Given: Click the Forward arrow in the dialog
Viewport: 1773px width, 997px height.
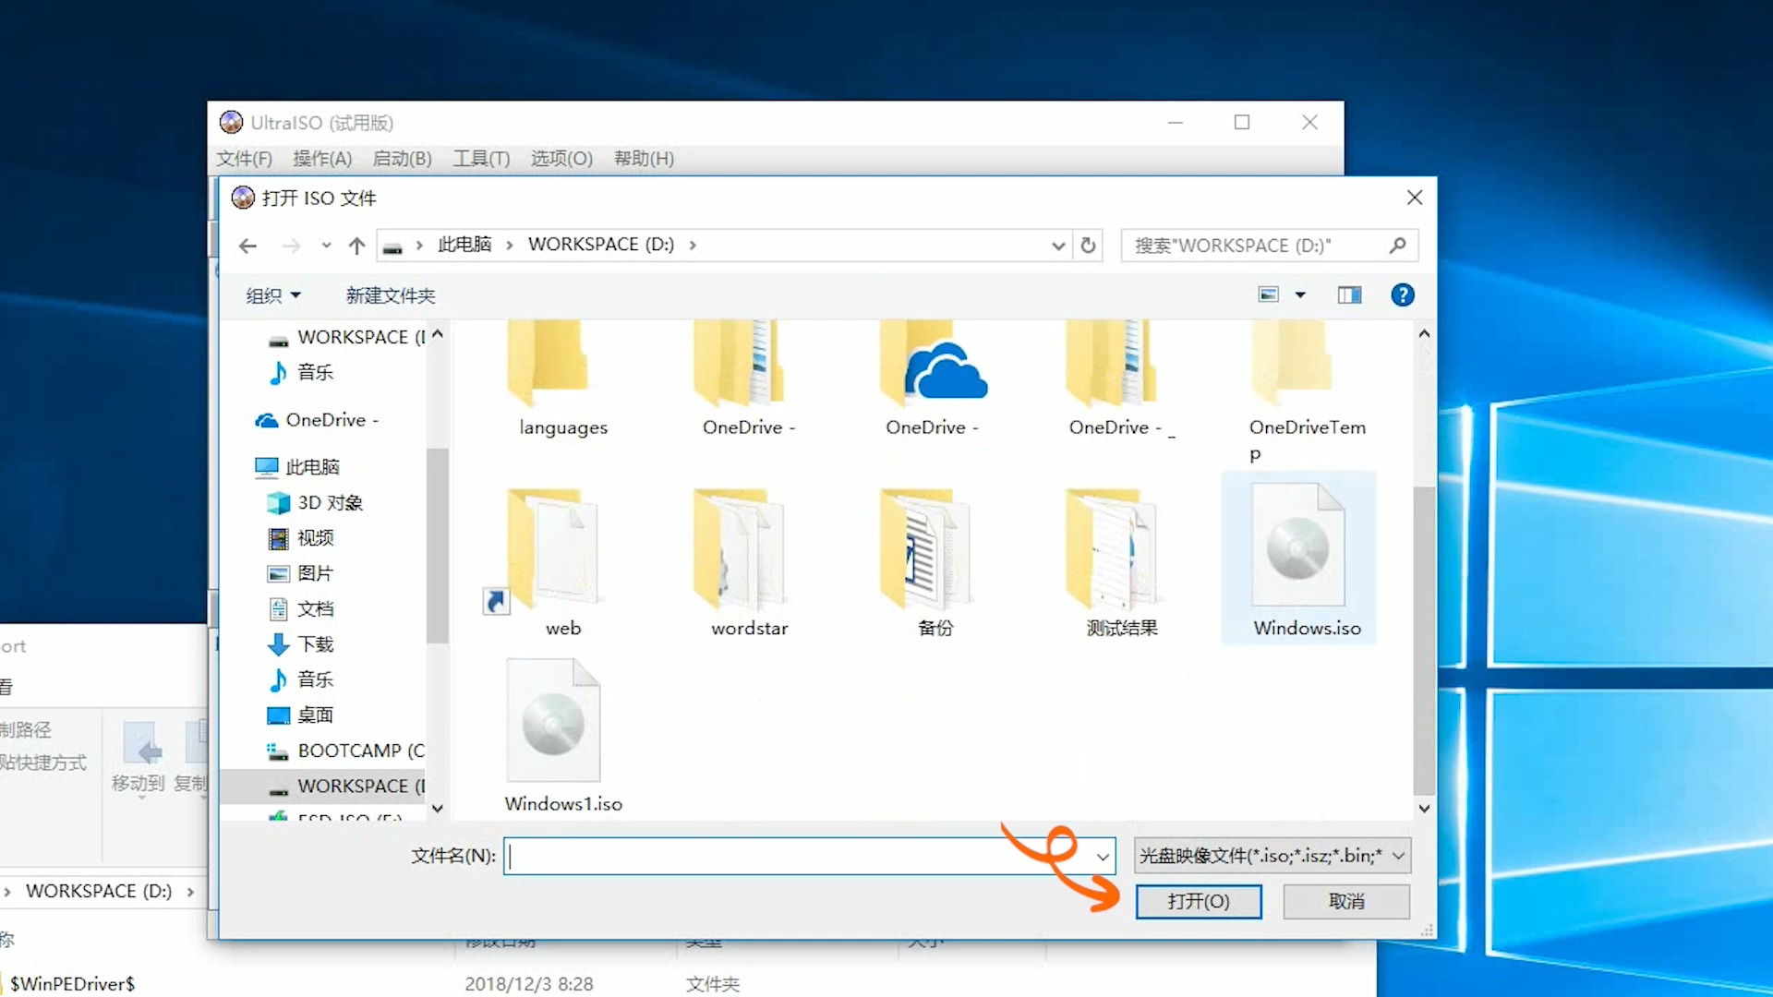Looking at the screenshot, I should click(x=291, y=246).
